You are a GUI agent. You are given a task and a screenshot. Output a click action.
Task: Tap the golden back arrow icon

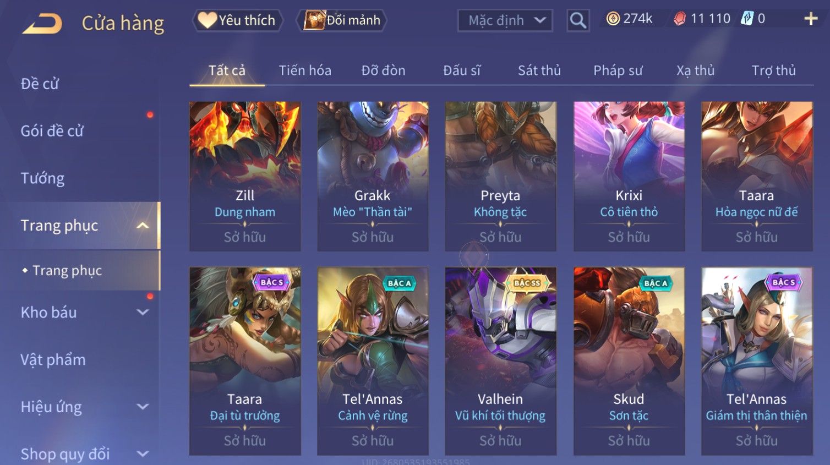[x=42, y=24]
